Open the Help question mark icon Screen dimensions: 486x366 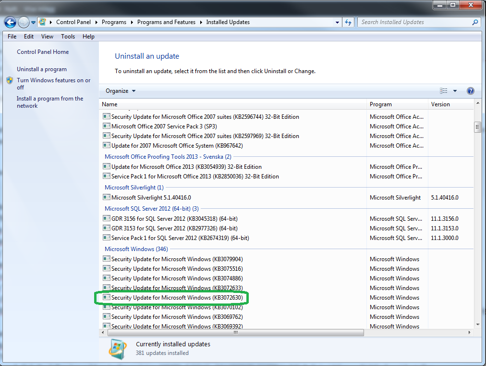[x=471, y=91]
